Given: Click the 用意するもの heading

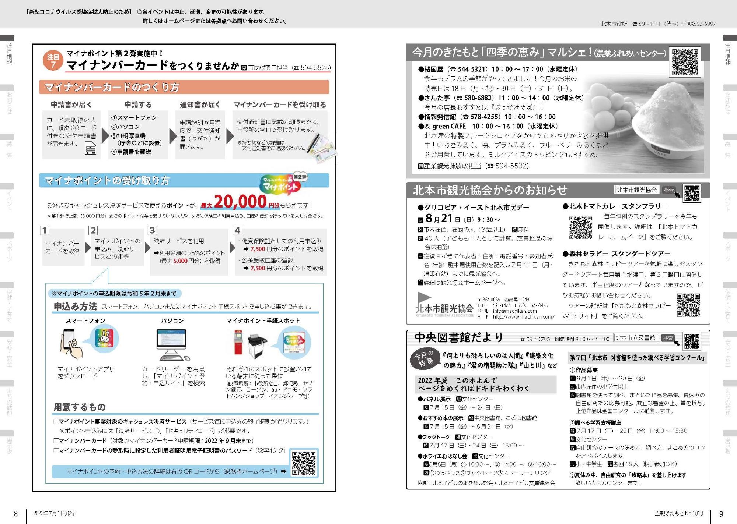Looking at the screenshot, I should pyautogui.click(x=80, y=407).
